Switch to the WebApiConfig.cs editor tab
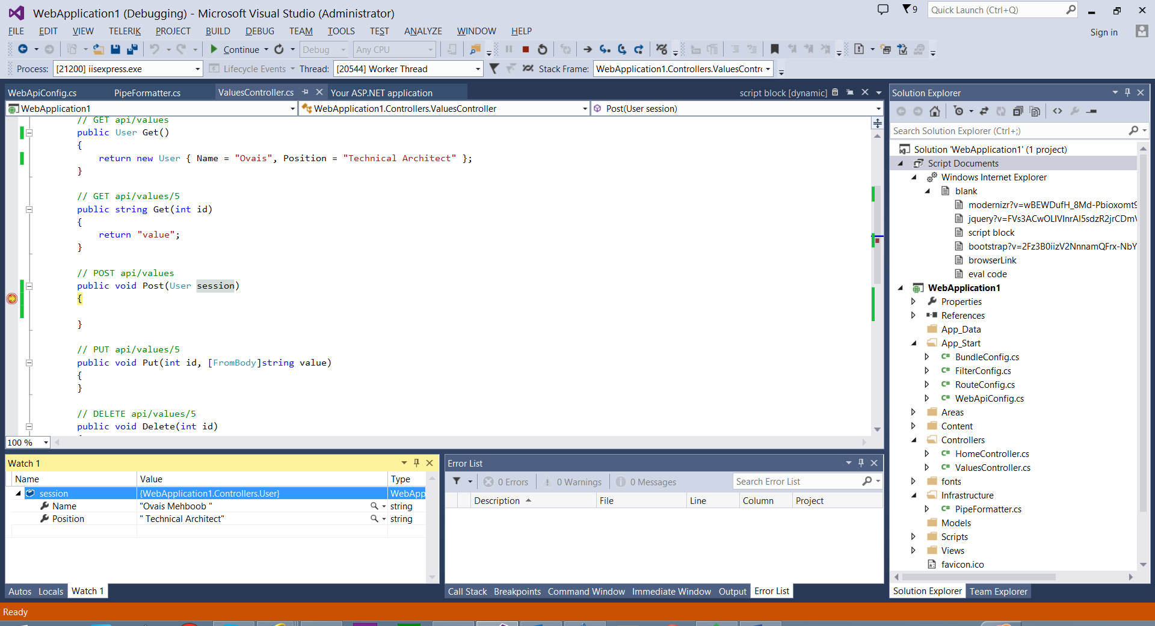 [x=42, y=93]
